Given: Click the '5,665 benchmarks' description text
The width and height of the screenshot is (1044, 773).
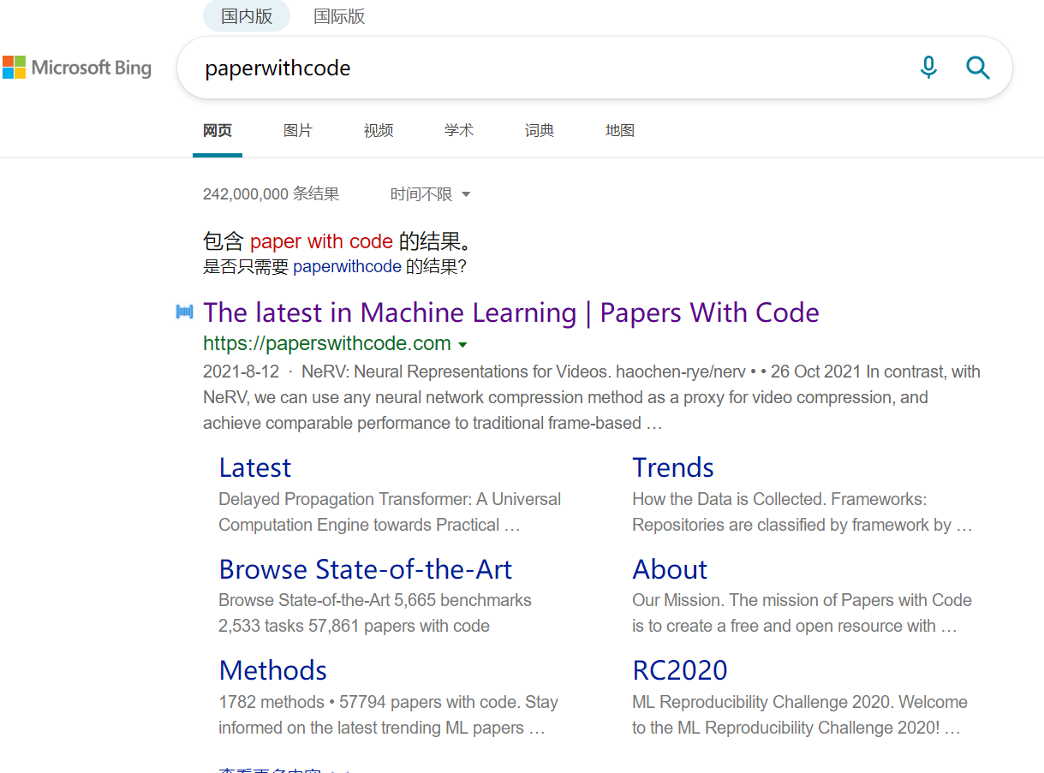Looking at the screenshot, I should [375, 613].
